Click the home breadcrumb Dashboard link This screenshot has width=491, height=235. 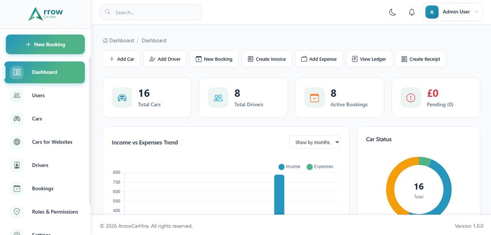(118, 40)
